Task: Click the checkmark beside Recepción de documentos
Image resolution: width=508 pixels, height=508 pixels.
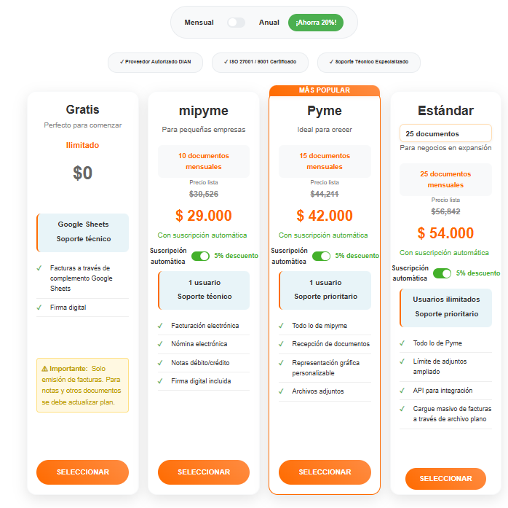Action: [281, 344]
